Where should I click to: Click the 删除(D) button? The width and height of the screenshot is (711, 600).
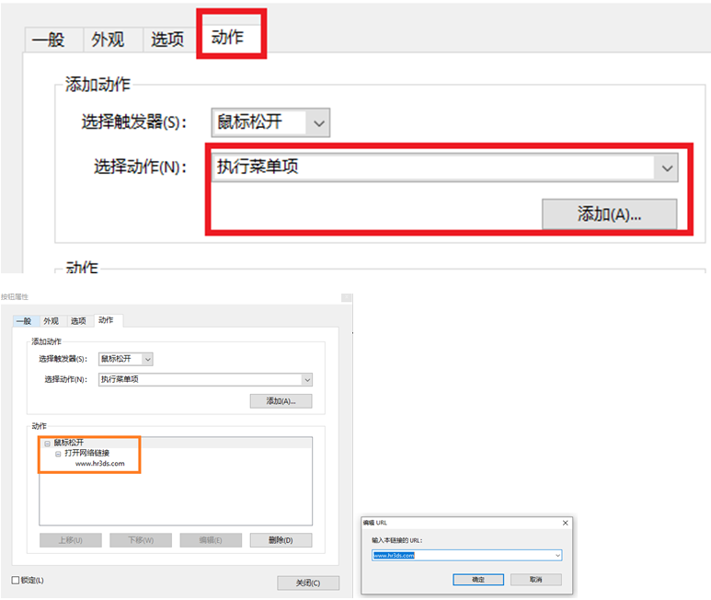click(281, 540)
